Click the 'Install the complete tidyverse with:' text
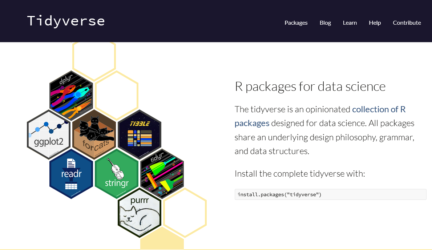This screenshot has height=250, width=432. tap(300, 174)
